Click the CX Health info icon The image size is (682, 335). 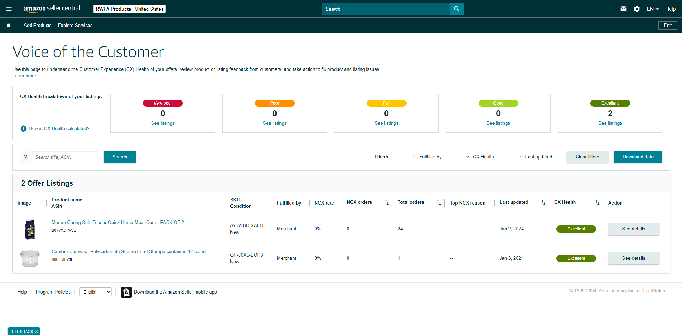point(23,129)
